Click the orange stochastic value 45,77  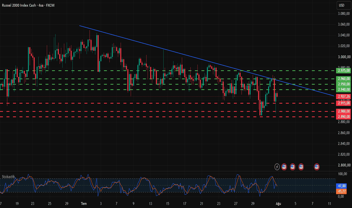(342, 191)
